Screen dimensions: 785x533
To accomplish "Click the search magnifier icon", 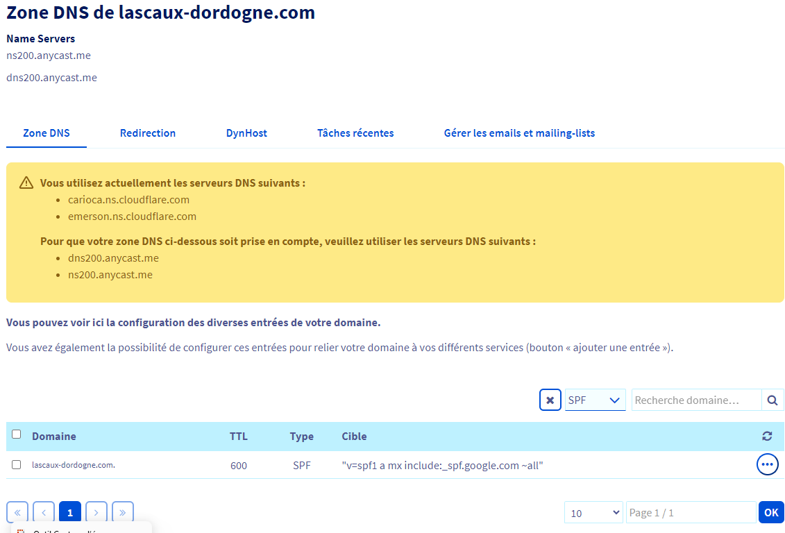I will [773, 400].
